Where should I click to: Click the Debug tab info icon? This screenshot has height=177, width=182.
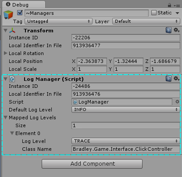pos(8,4)
